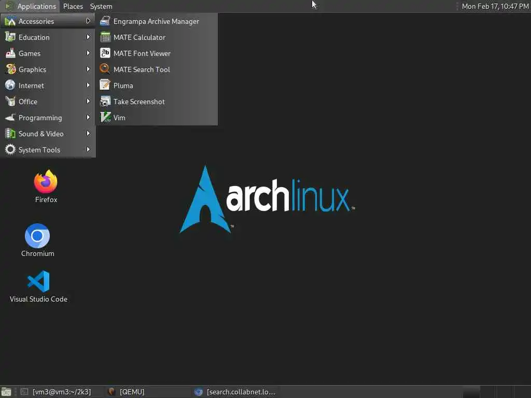Choose the Vim menu entry
This screenshot has height=398, width=531.
157,118
